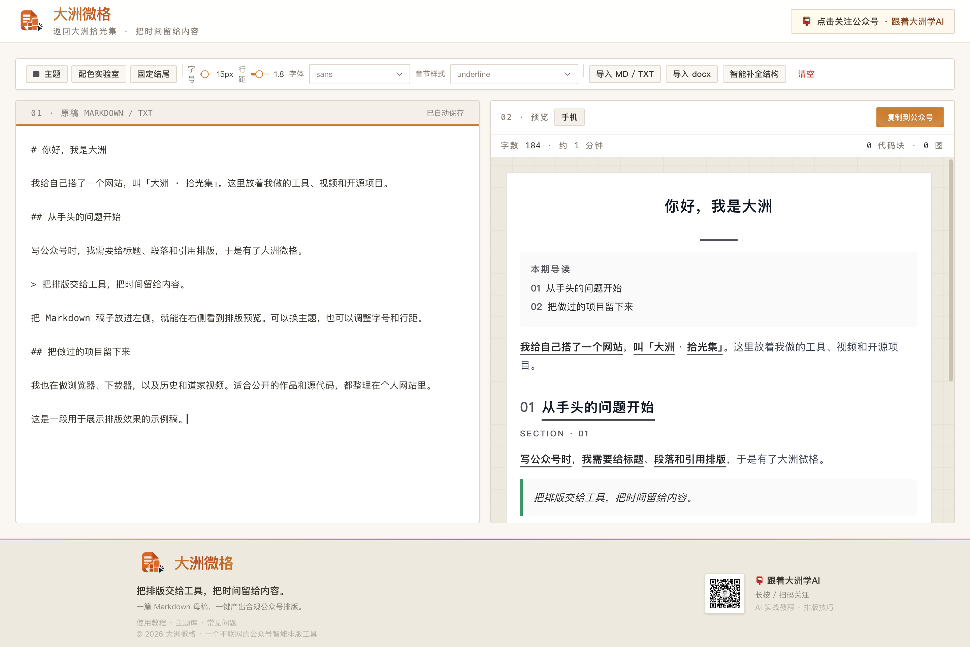Image resolution: width=970 pixels, height=647 pixels.
Task: Click the 大洲微格 logo icon in header
Action: [31, 21]
